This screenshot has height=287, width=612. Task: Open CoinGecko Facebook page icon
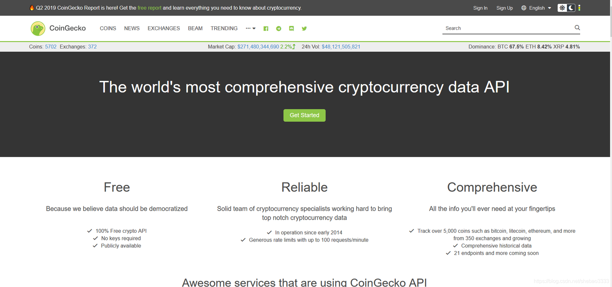click(x=266, y=28)
